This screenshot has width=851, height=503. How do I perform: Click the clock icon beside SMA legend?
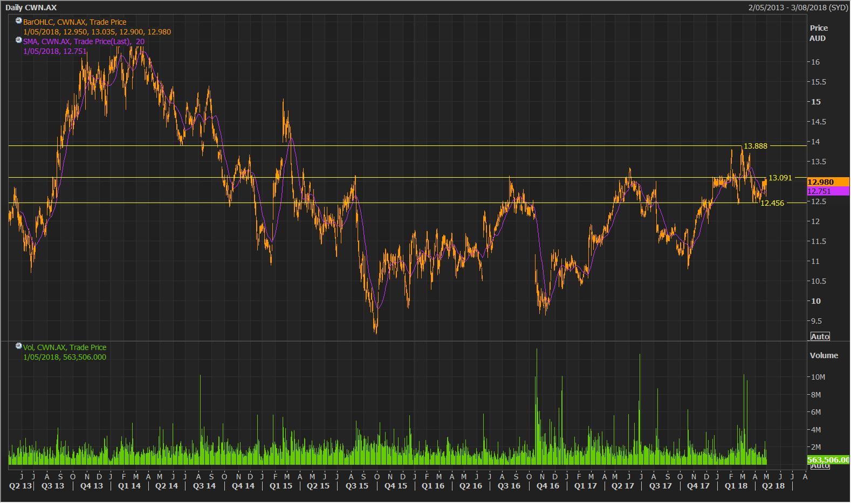pyautogui.click(x=19, y=40)
